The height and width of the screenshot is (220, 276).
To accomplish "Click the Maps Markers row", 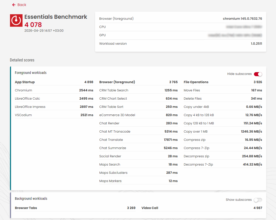I will pyautogui.click(x=138, y=181).
